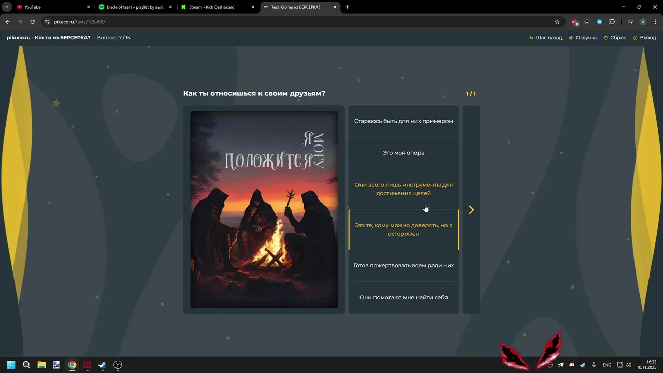Click the Выход link
The width and height of the screenshot is (663, 373).
pos(644,38)
